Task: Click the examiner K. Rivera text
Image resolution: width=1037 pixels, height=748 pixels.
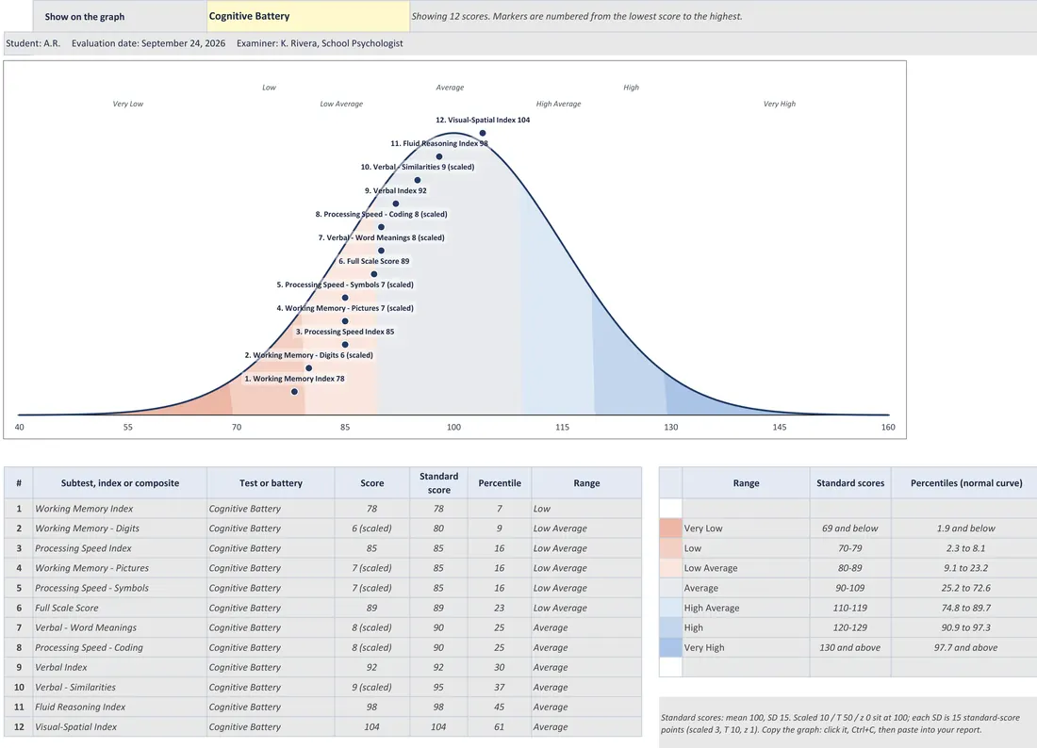Action: [x=320, y=43]
